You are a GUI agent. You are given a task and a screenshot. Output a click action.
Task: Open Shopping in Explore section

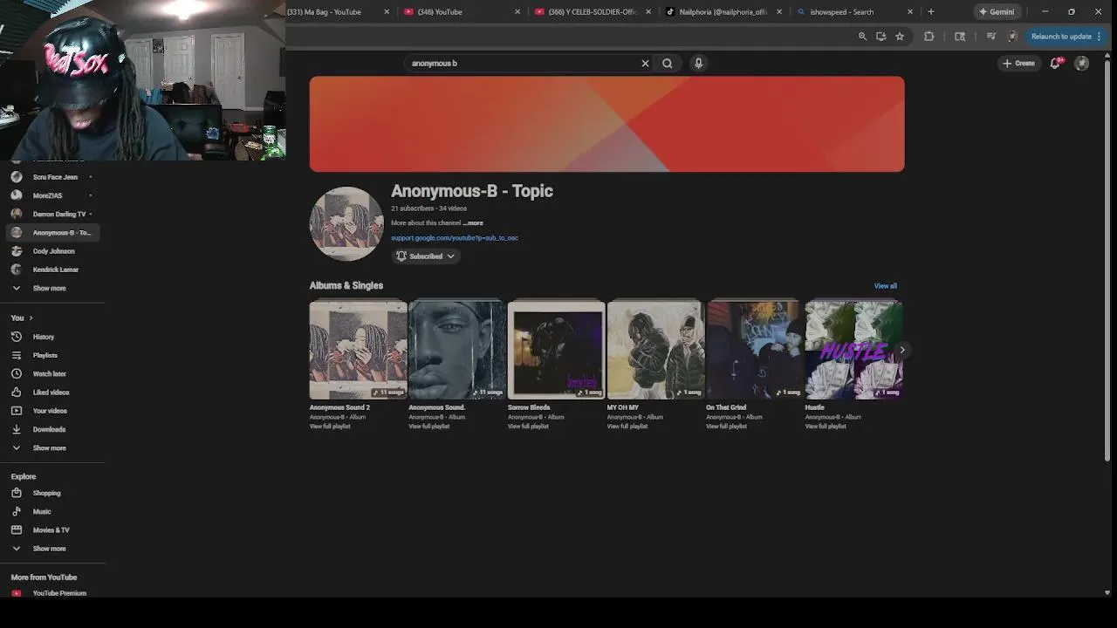(x=52, y=493)
